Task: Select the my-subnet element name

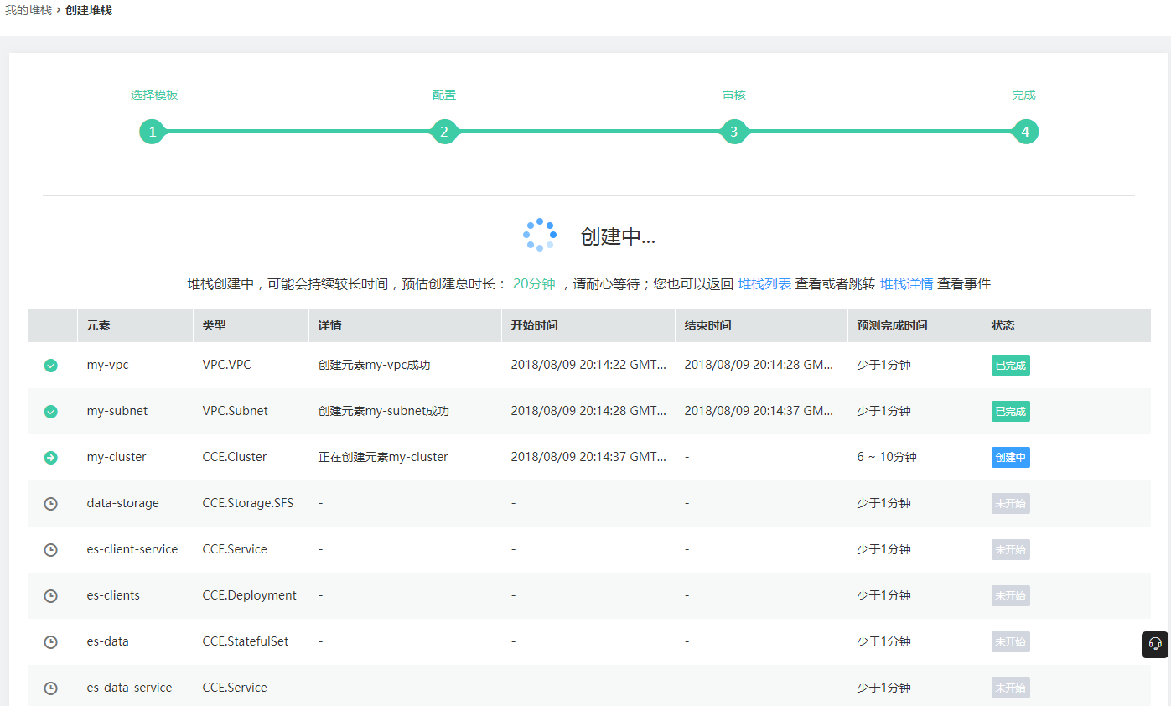Action: point(117,412)
